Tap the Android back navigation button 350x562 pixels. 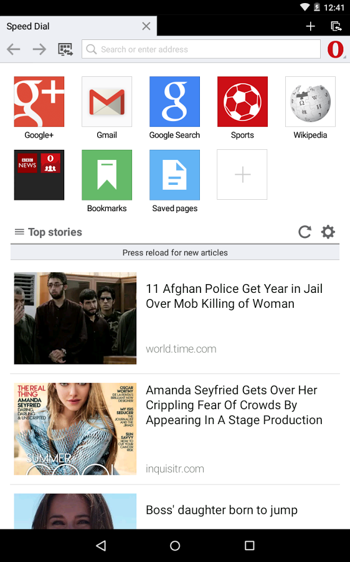101,546
